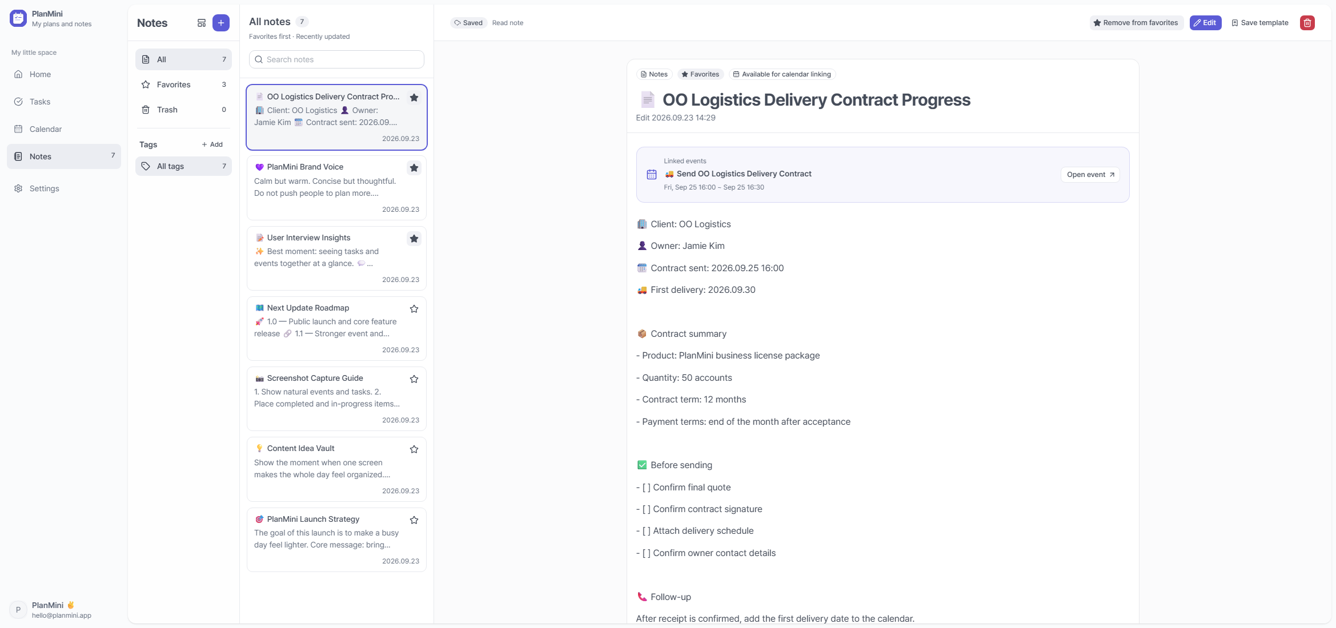
Task: Filter notes by Favorites folder
Action: (x=183, y=84)
